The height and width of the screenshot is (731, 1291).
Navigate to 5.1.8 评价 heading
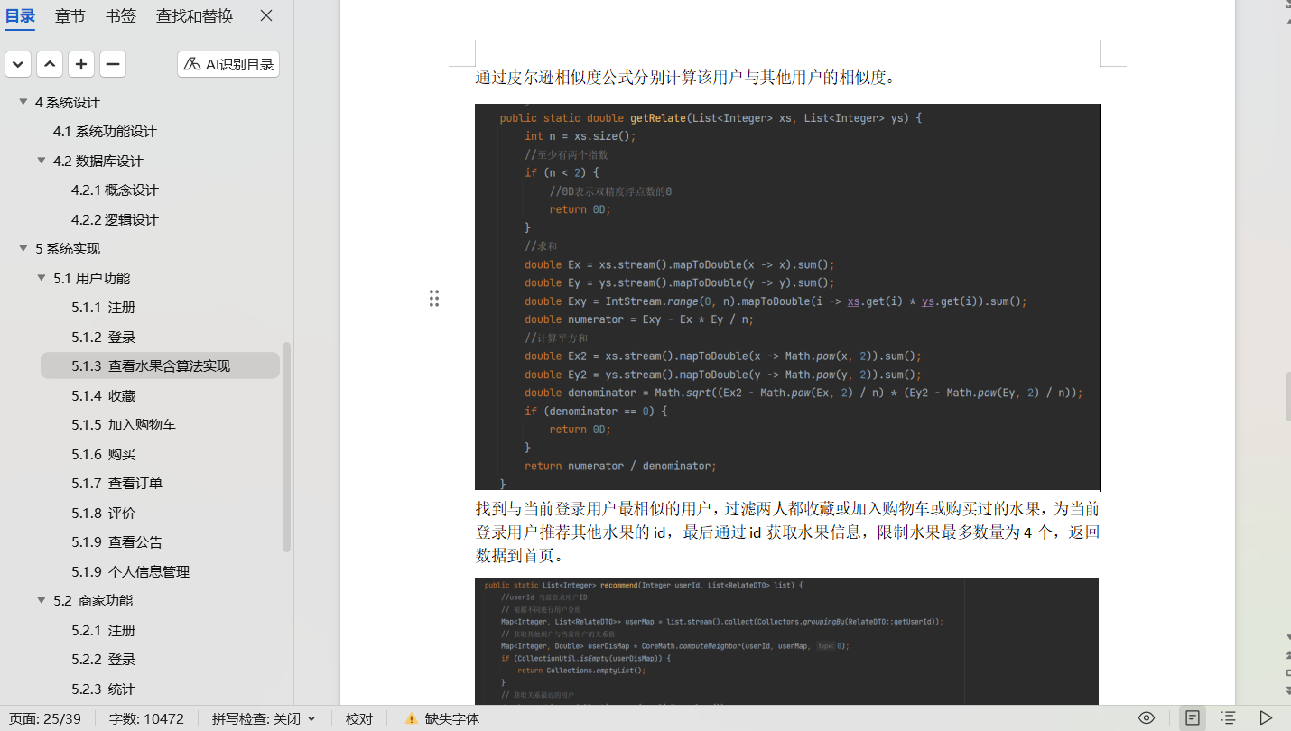[103, 514]
